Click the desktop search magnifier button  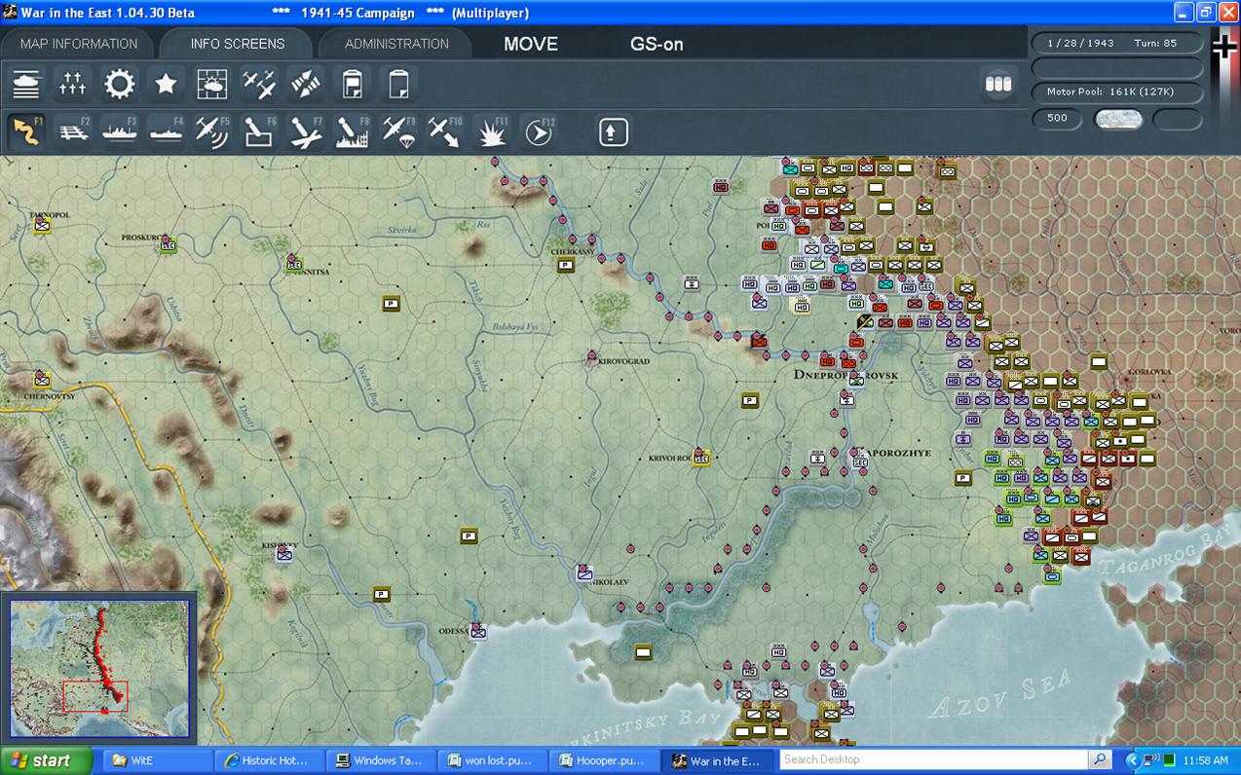point(1100,759)
